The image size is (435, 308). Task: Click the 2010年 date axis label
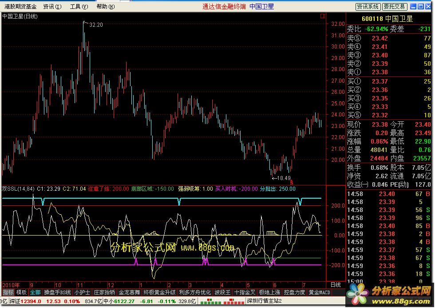pyautogui.click(x=11, y=285)
